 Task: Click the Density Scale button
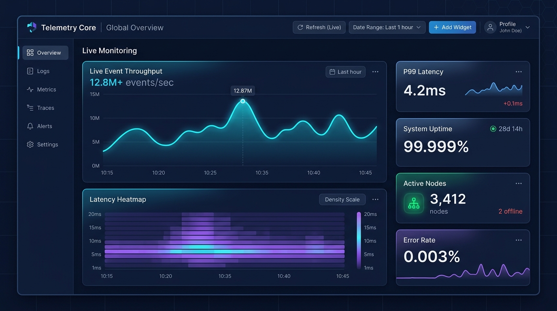click(342, 199)
